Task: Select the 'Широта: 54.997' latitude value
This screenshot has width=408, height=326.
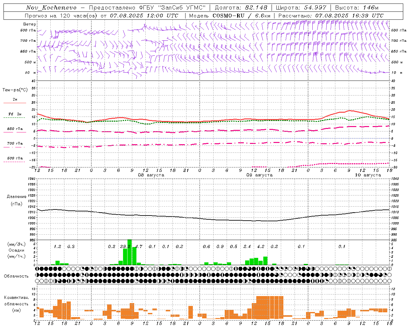Action: (x=301, y=8)
